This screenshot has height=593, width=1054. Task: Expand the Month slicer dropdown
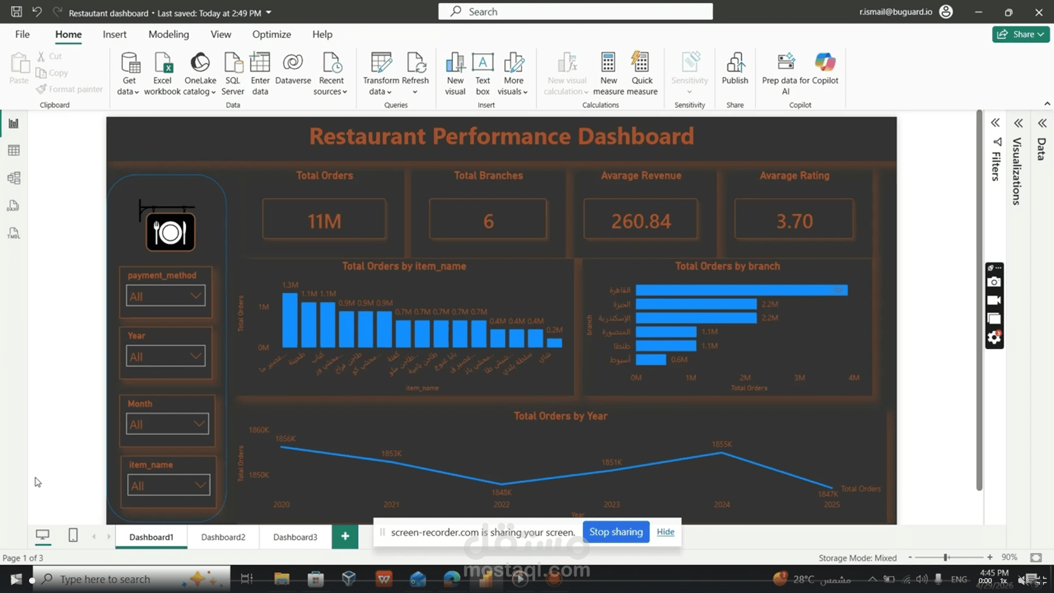[199, 424]
